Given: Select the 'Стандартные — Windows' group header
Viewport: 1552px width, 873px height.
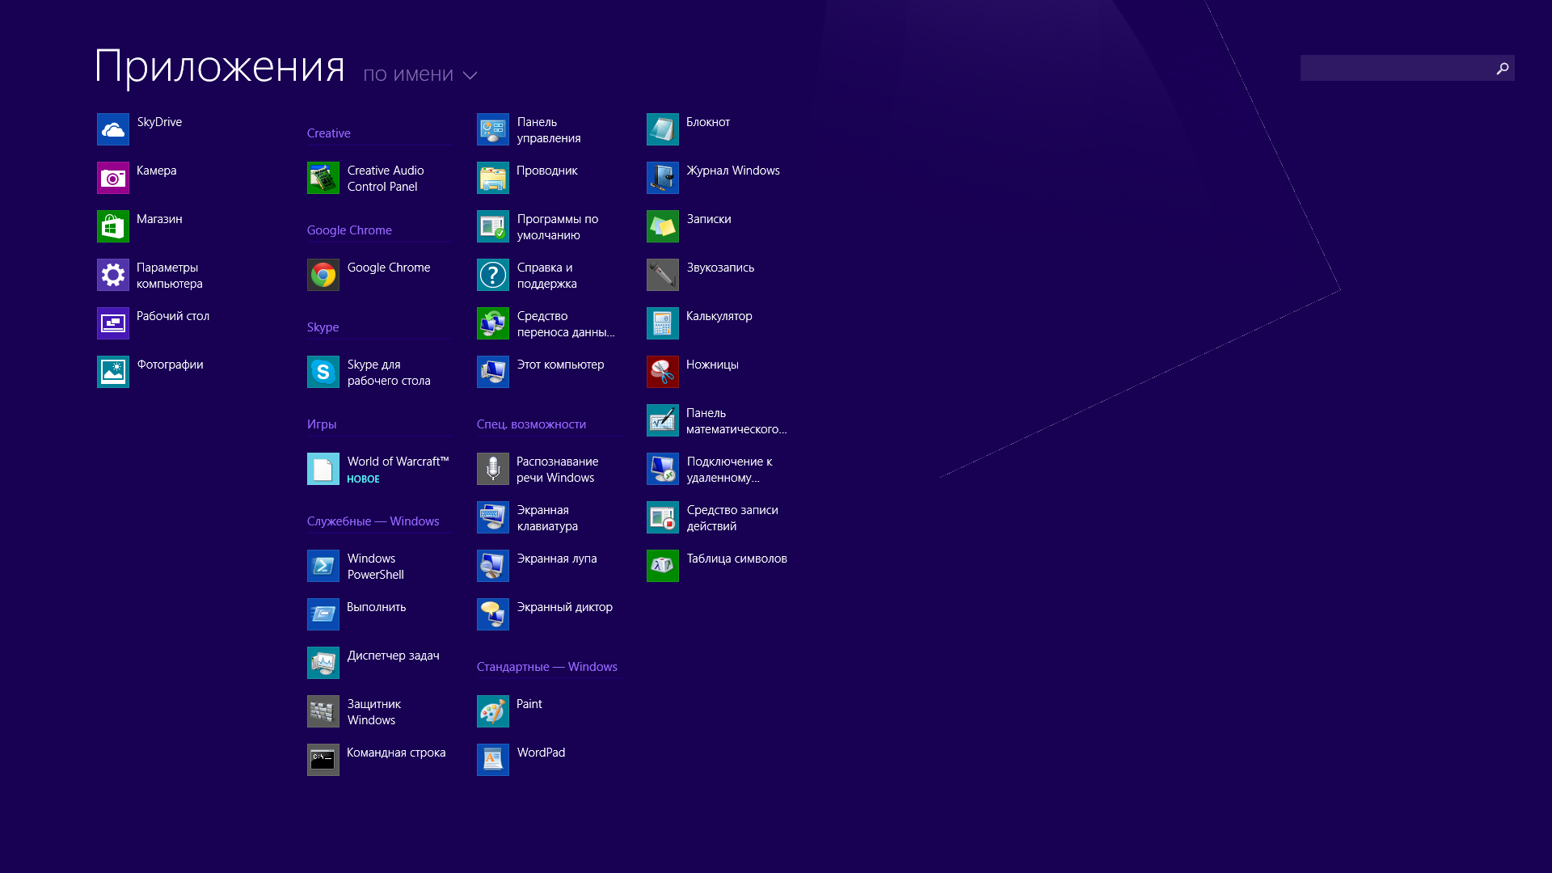Looking at the screenshot, I should 546,667.
